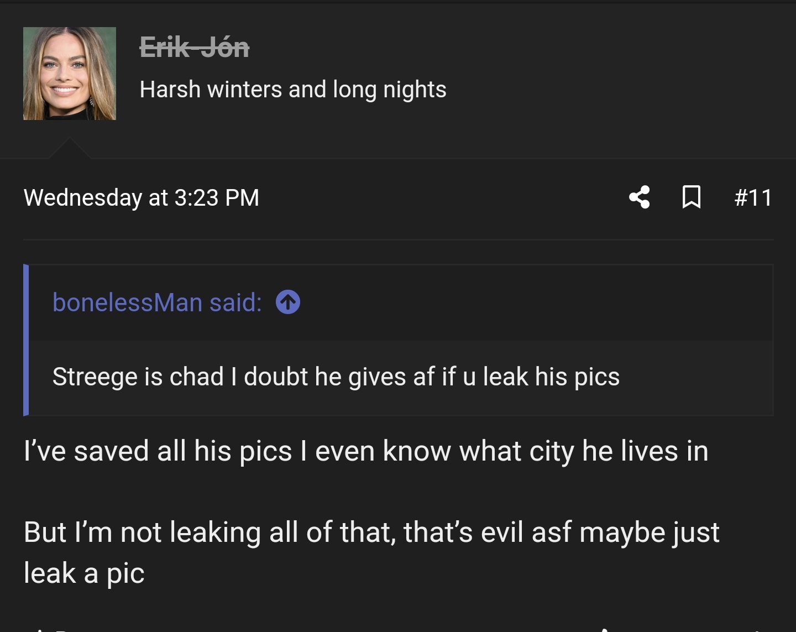Click the leak a pic last line
This screenshot has height=632, width=796.
point(84,573)
